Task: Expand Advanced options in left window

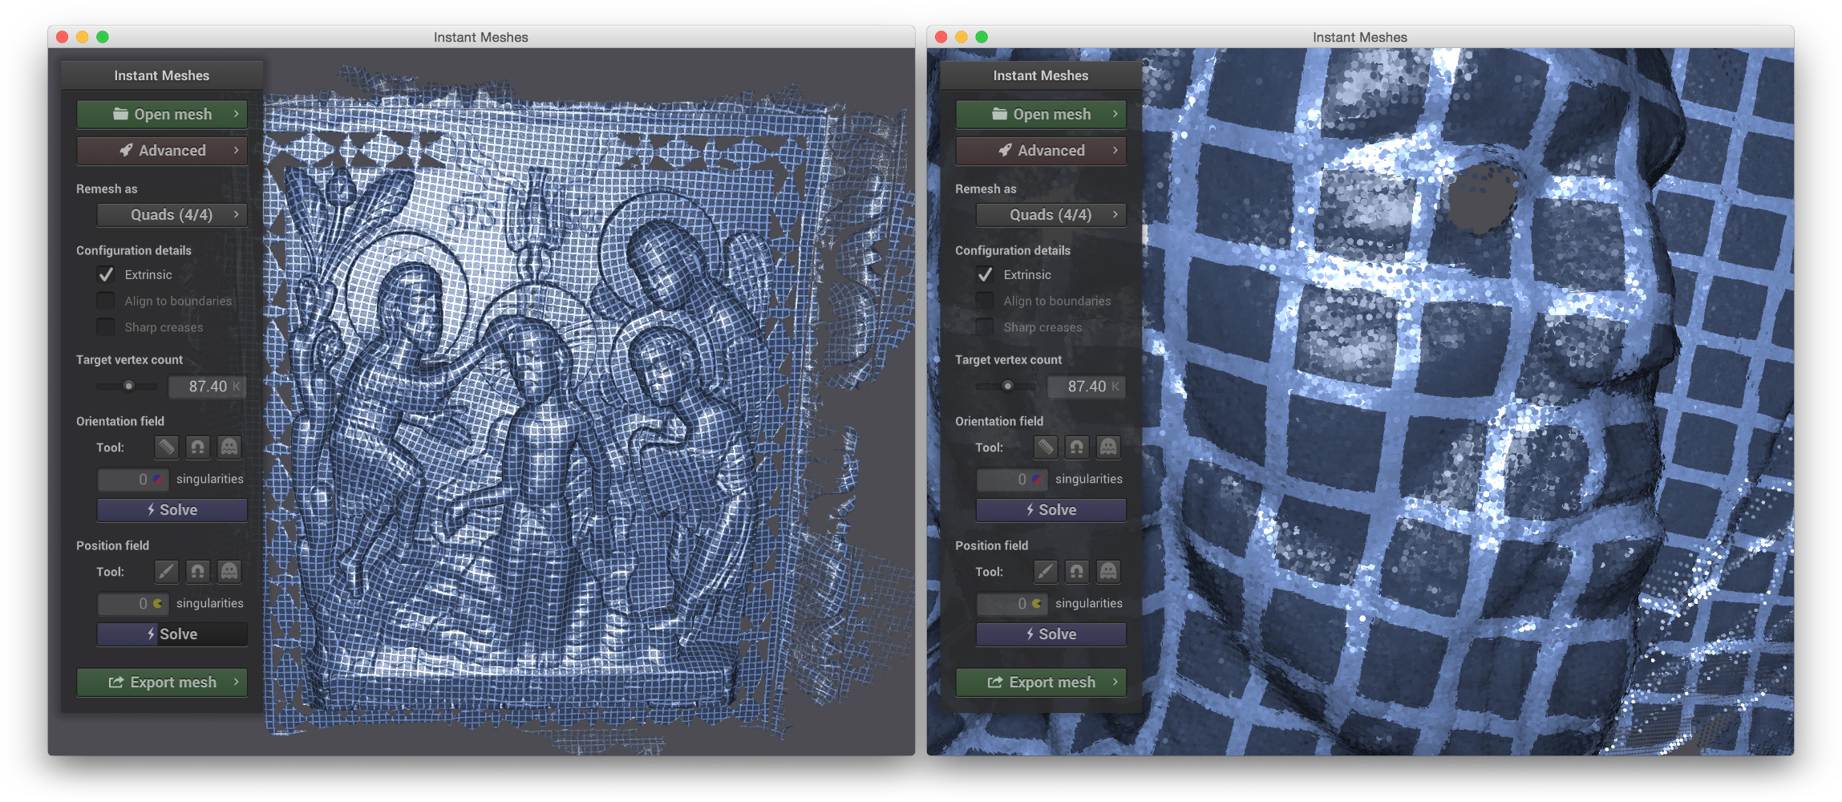Action: click(x=162, y=150)
